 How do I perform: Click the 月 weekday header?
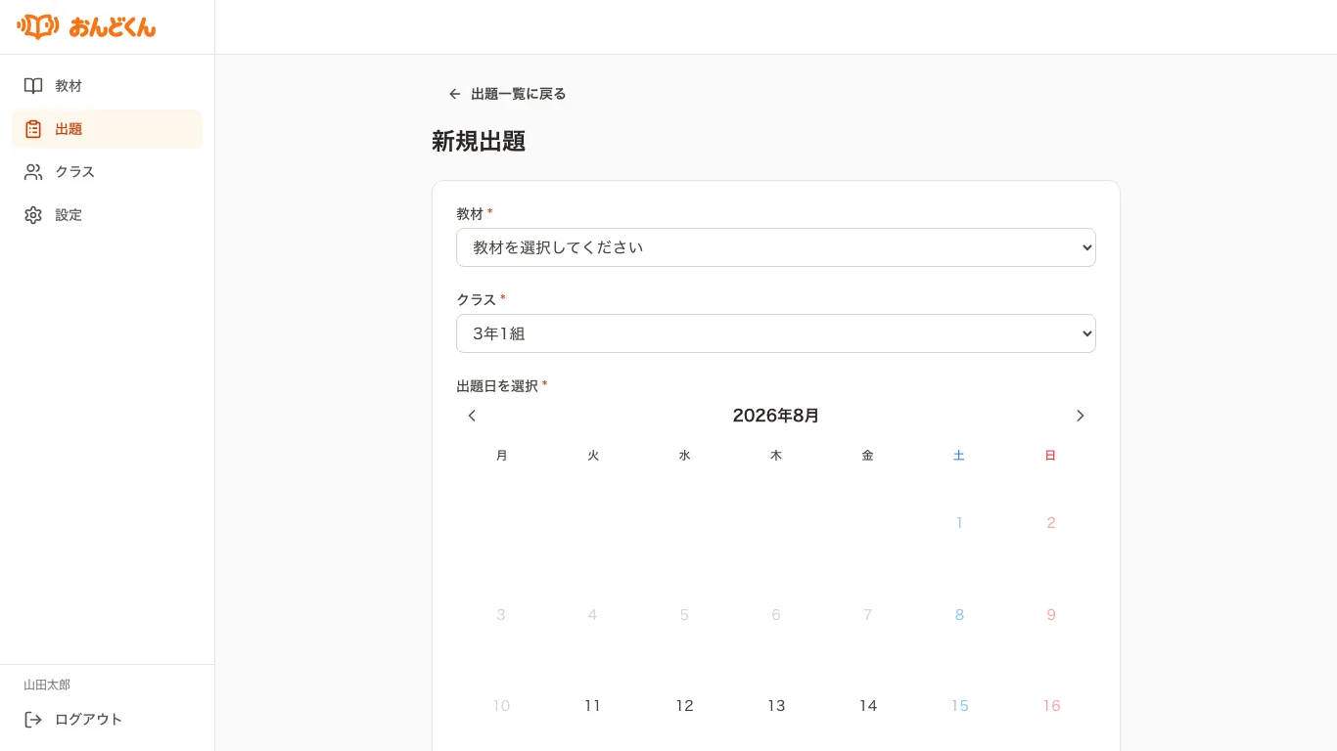pyautogui.click(x=502, y=456)
